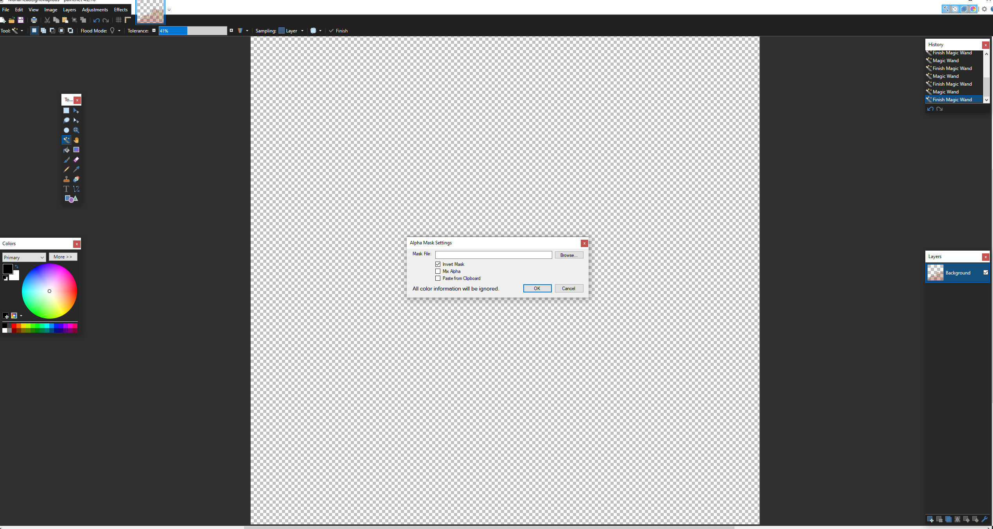993x529 pixels.
Task: Click Cancel in Alpha Mask Settings
Action: click(x=569, y=288)
